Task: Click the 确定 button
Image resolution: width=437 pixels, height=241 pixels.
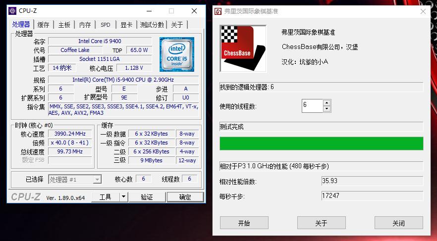Action: (x=185, y=197)
